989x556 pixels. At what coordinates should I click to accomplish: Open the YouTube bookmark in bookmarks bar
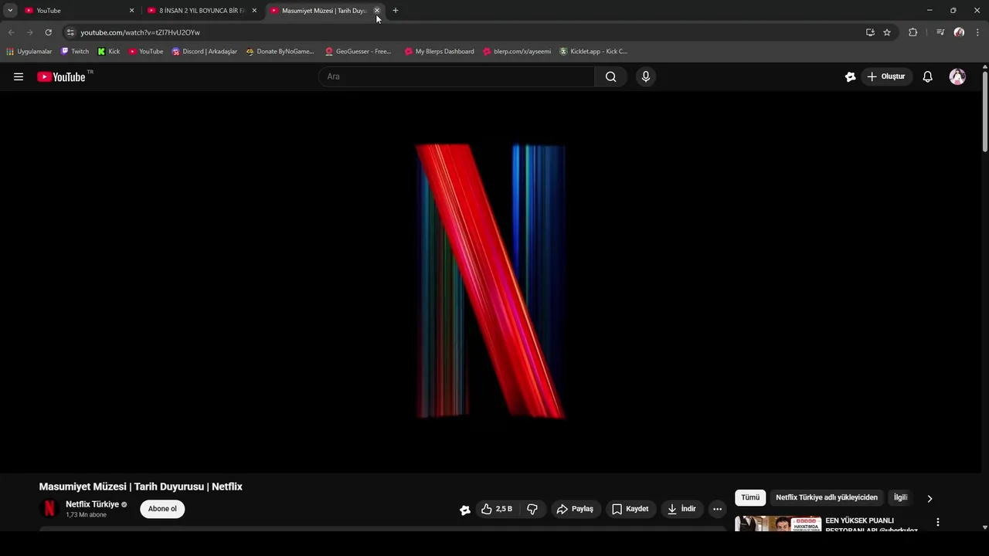point(146,52)
